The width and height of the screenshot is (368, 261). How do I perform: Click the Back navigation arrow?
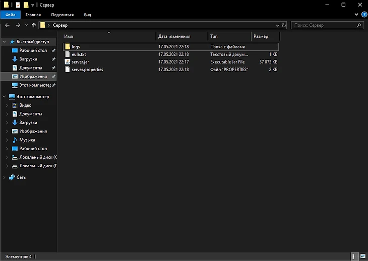tap(8, 25)
